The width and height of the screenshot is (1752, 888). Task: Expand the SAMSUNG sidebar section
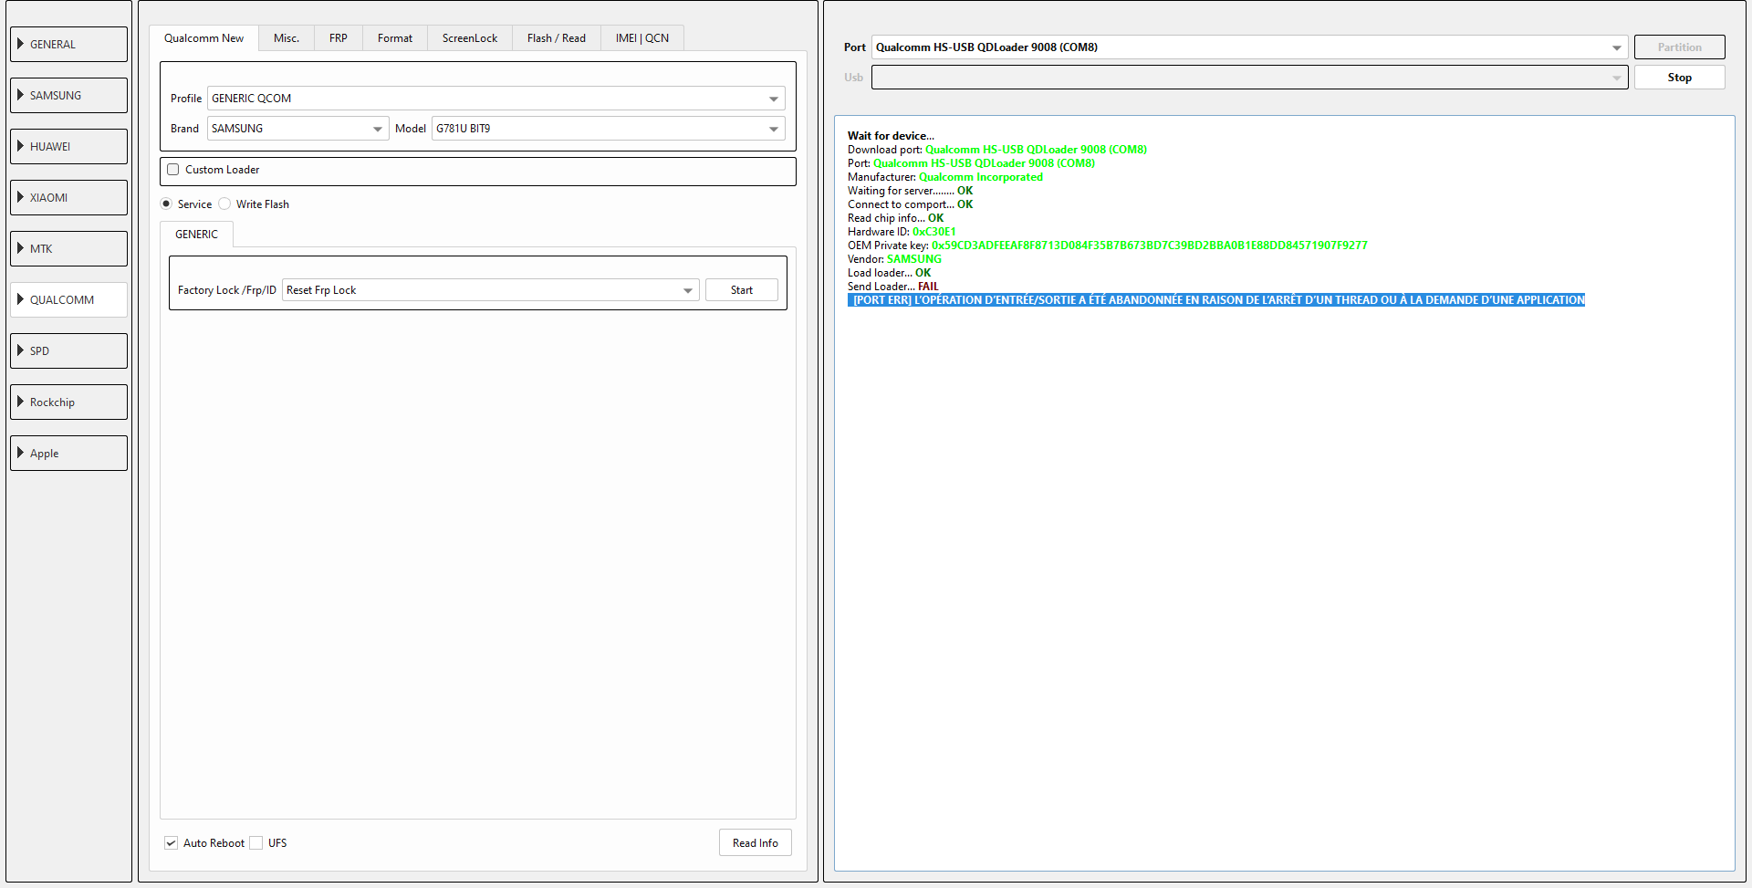[68, 96]
